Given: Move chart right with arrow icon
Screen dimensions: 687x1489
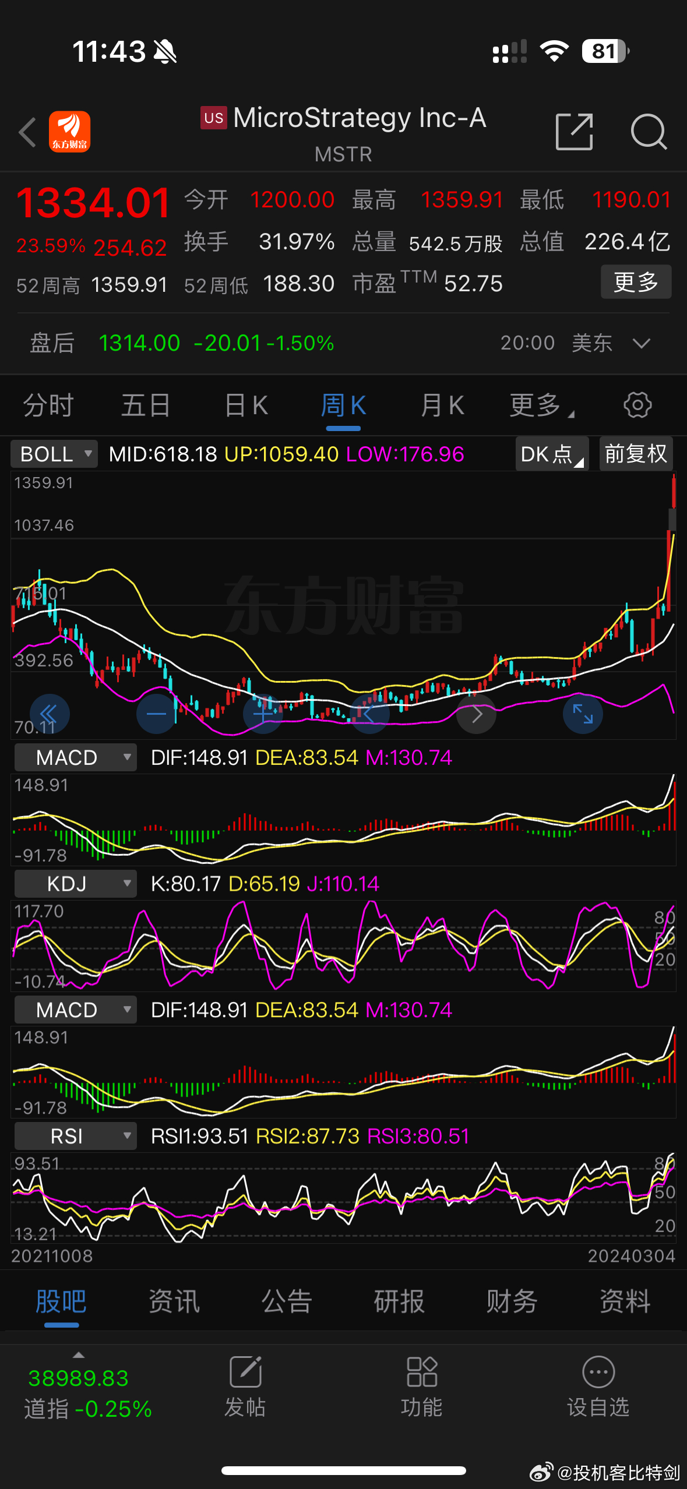Looking at the screenshot, I should (x=476, y=714).
